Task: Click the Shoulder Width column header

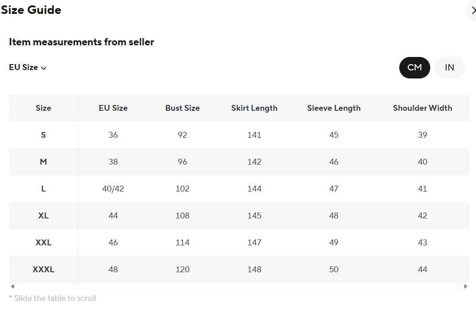Action: (x=423, y=108)
